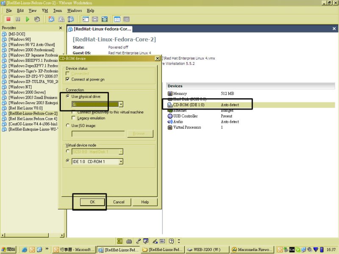
Task: Click the 512 MB memory value
Action: pyautogui.click(x=228, y=94)
